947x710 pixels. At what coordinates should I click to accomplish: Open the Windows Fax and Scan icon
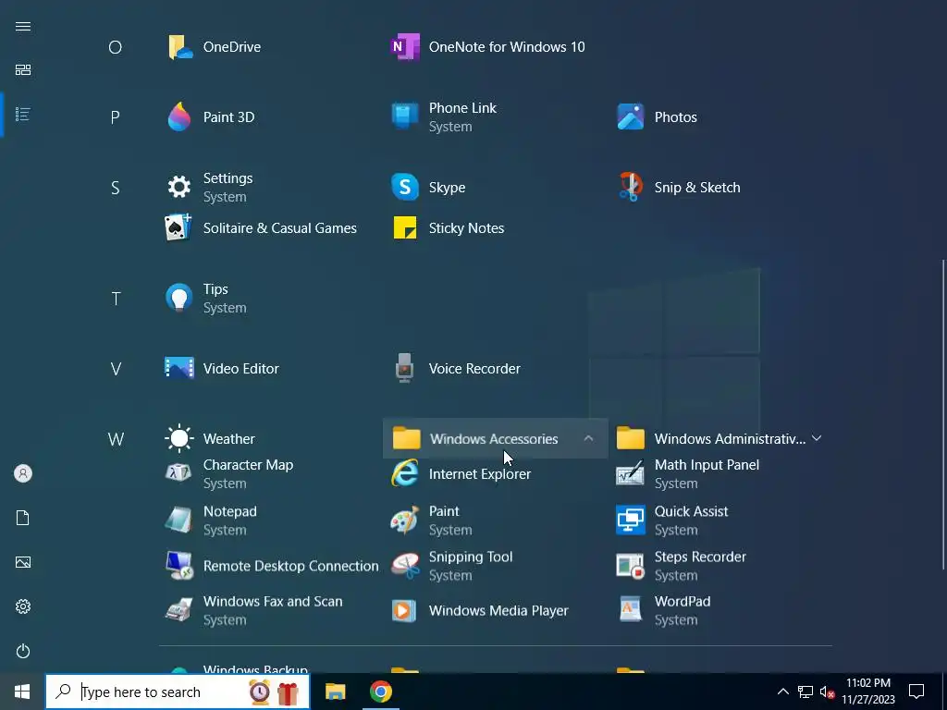179,610
